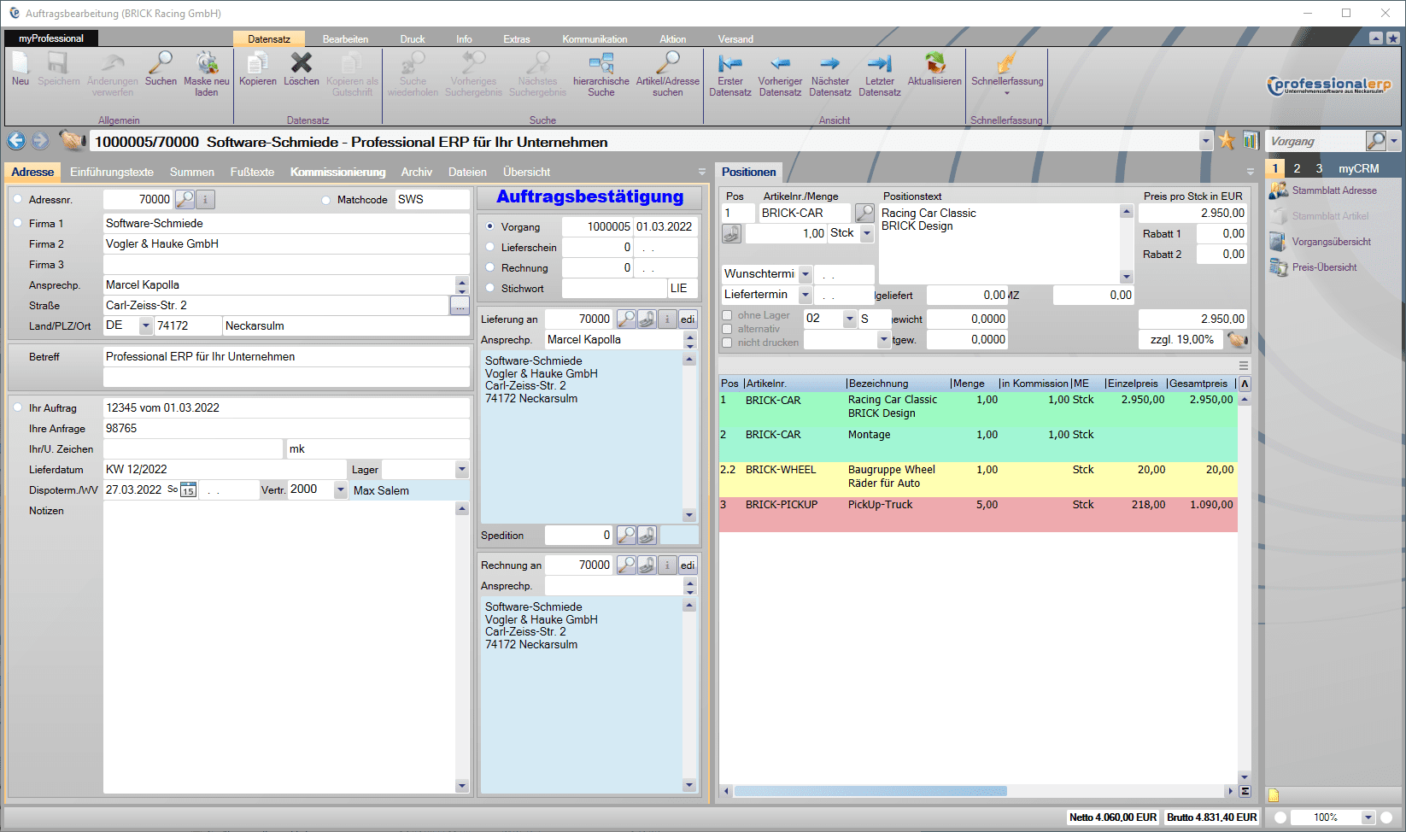Click Maske neu laden icon
This screenshot has height=832, width=1406.
(x=207, y=63)
